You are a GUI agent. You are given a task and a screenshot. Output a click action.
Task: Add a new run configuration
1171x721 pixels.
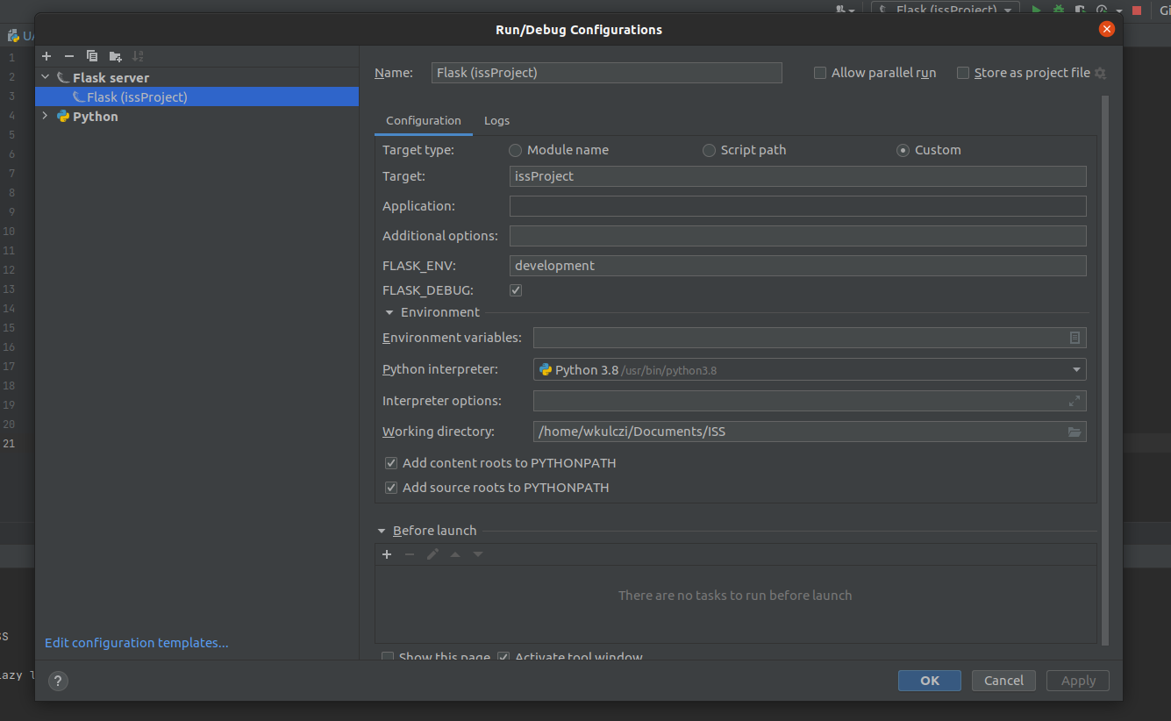[46, 56]
